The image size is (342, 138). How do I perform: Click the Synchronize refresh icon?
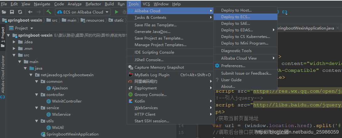pyautogui.click(x=20, y=12)
